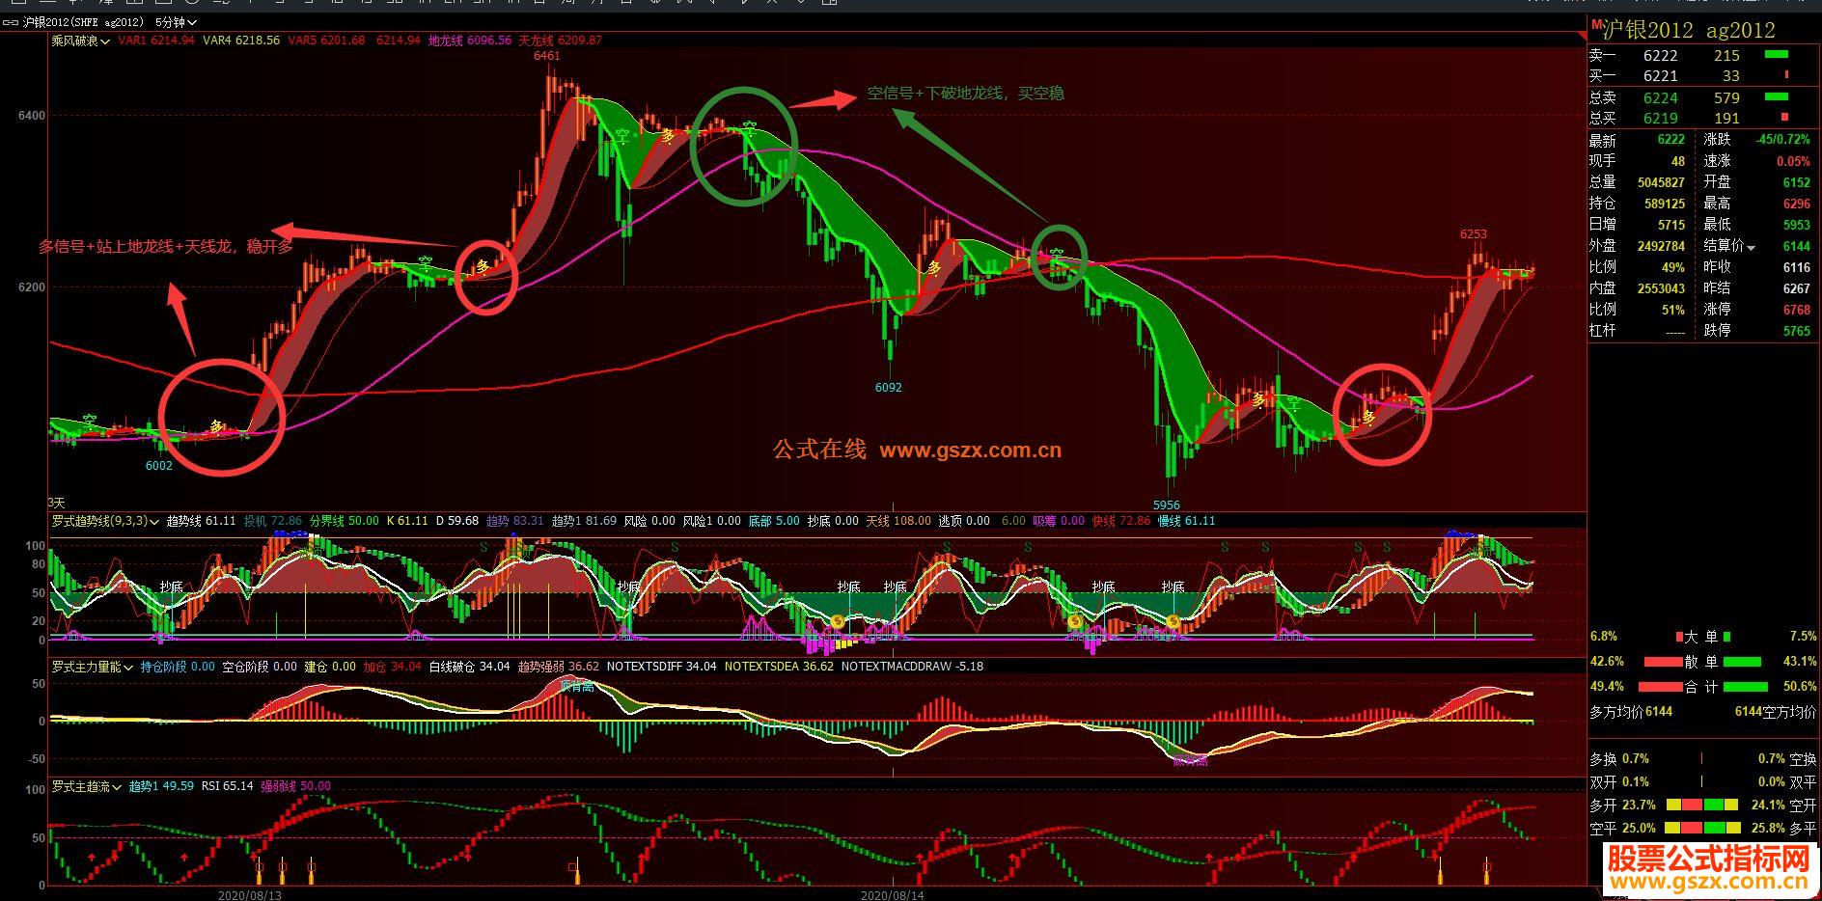Select the 底背离 divergence label
The width and height of the screenshot is (1822, 901).
pyautogui.click(x=1190, y=761)
